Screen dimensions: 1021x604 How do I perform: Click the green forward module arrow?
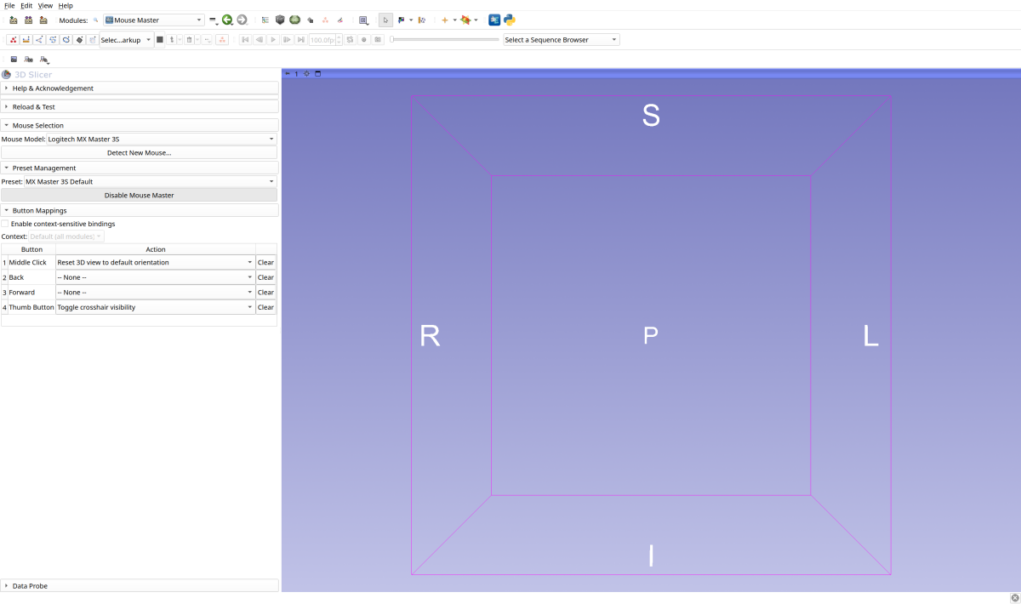242,20
